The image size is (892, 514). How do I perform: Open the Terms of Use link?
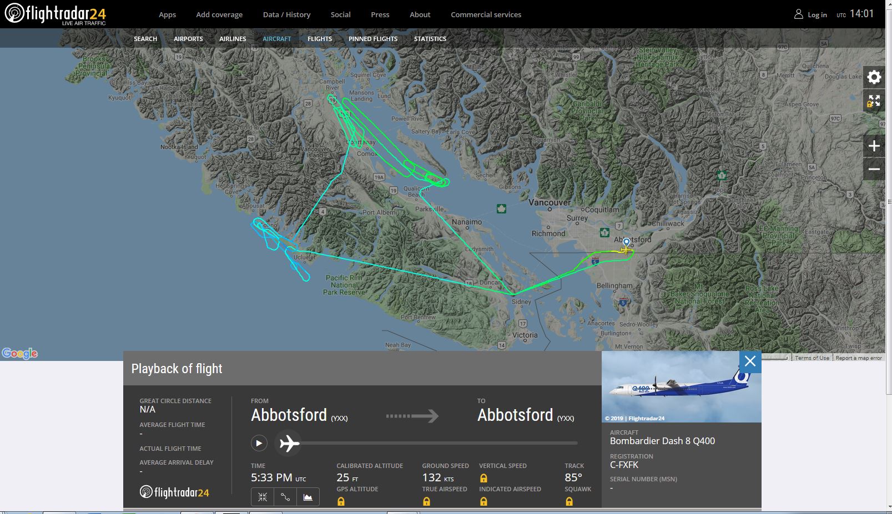click(812, 358)
